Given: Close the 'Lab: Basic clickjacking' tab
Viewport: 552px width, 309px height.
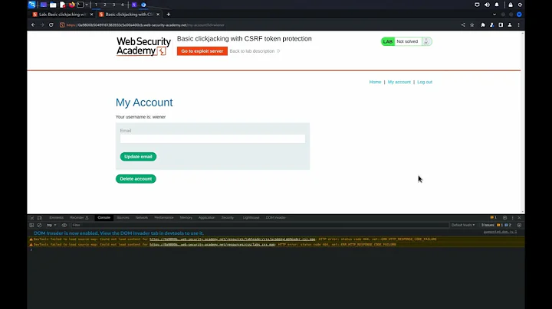Looking at the screenshot, I should (x=91, y=15).
